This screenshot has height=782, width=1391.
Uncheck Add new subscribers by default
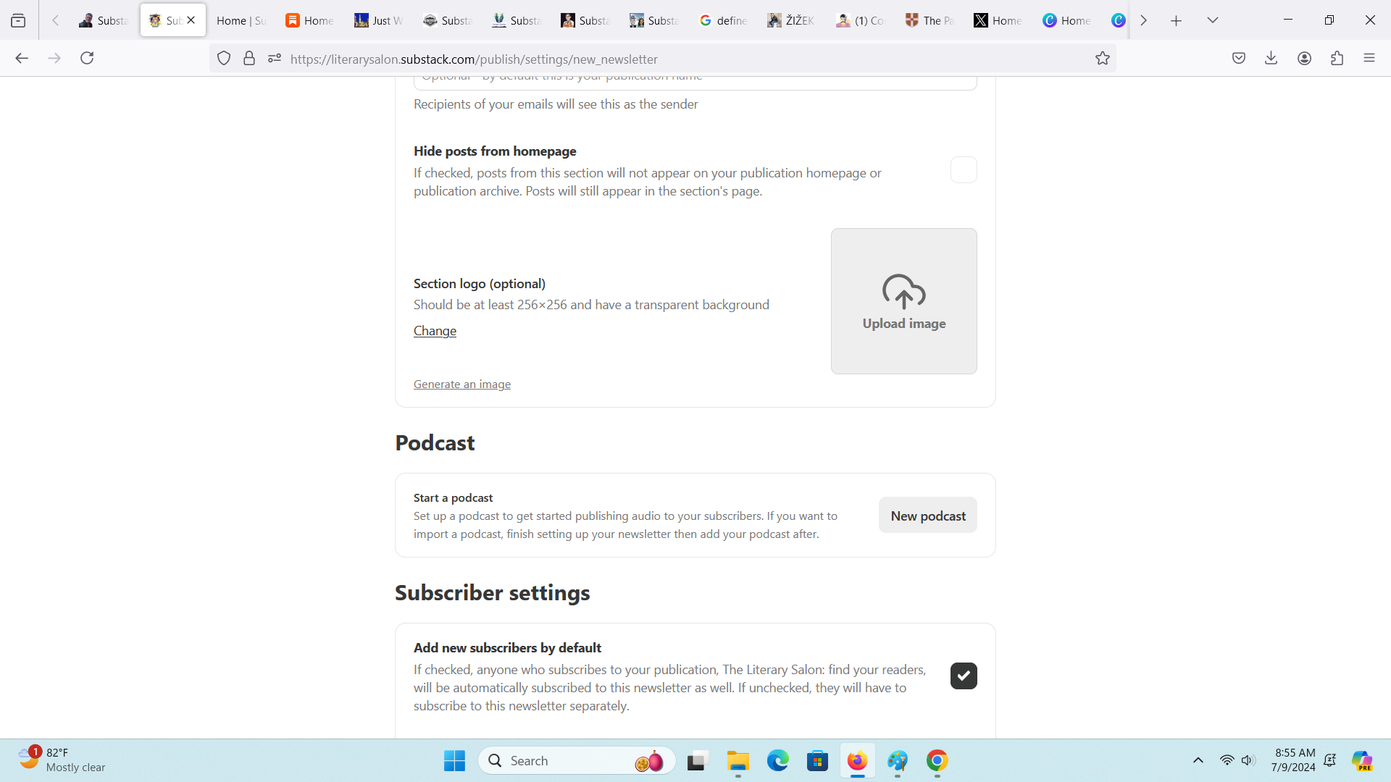click(x=963, y=676)
